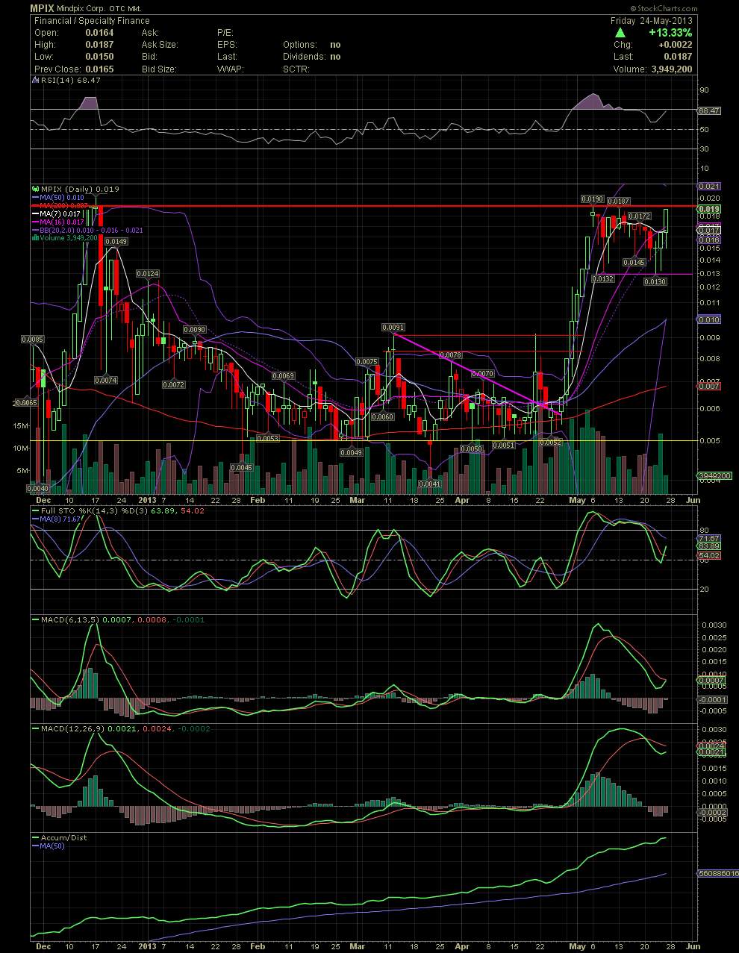The width and height of the screenshot is (739, 953).
Task: Click the RSI 68.47 axis value tag
Action: pyautogui.click(x=709, y=110)
